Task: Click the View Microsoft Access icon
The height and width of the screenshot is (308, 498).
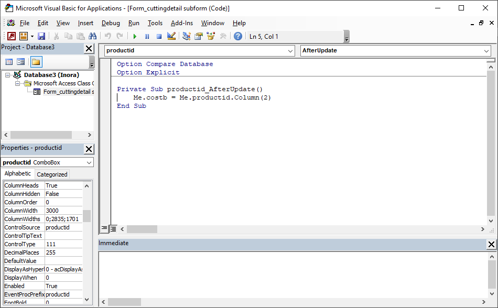Action: [x=11, y=36]
